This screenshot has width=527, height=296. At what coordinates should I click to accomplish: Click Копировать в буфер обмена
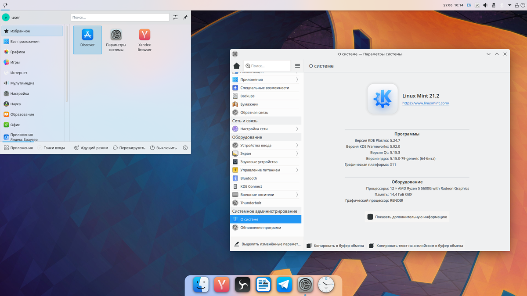point(335,246)
